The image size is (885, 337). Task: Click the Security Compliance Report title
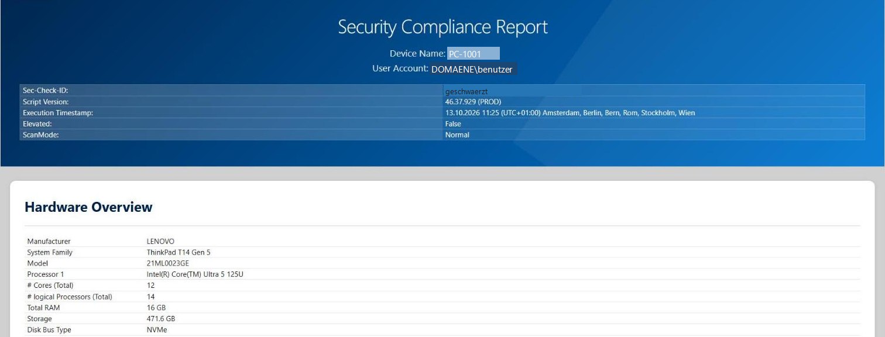(442, 27)
